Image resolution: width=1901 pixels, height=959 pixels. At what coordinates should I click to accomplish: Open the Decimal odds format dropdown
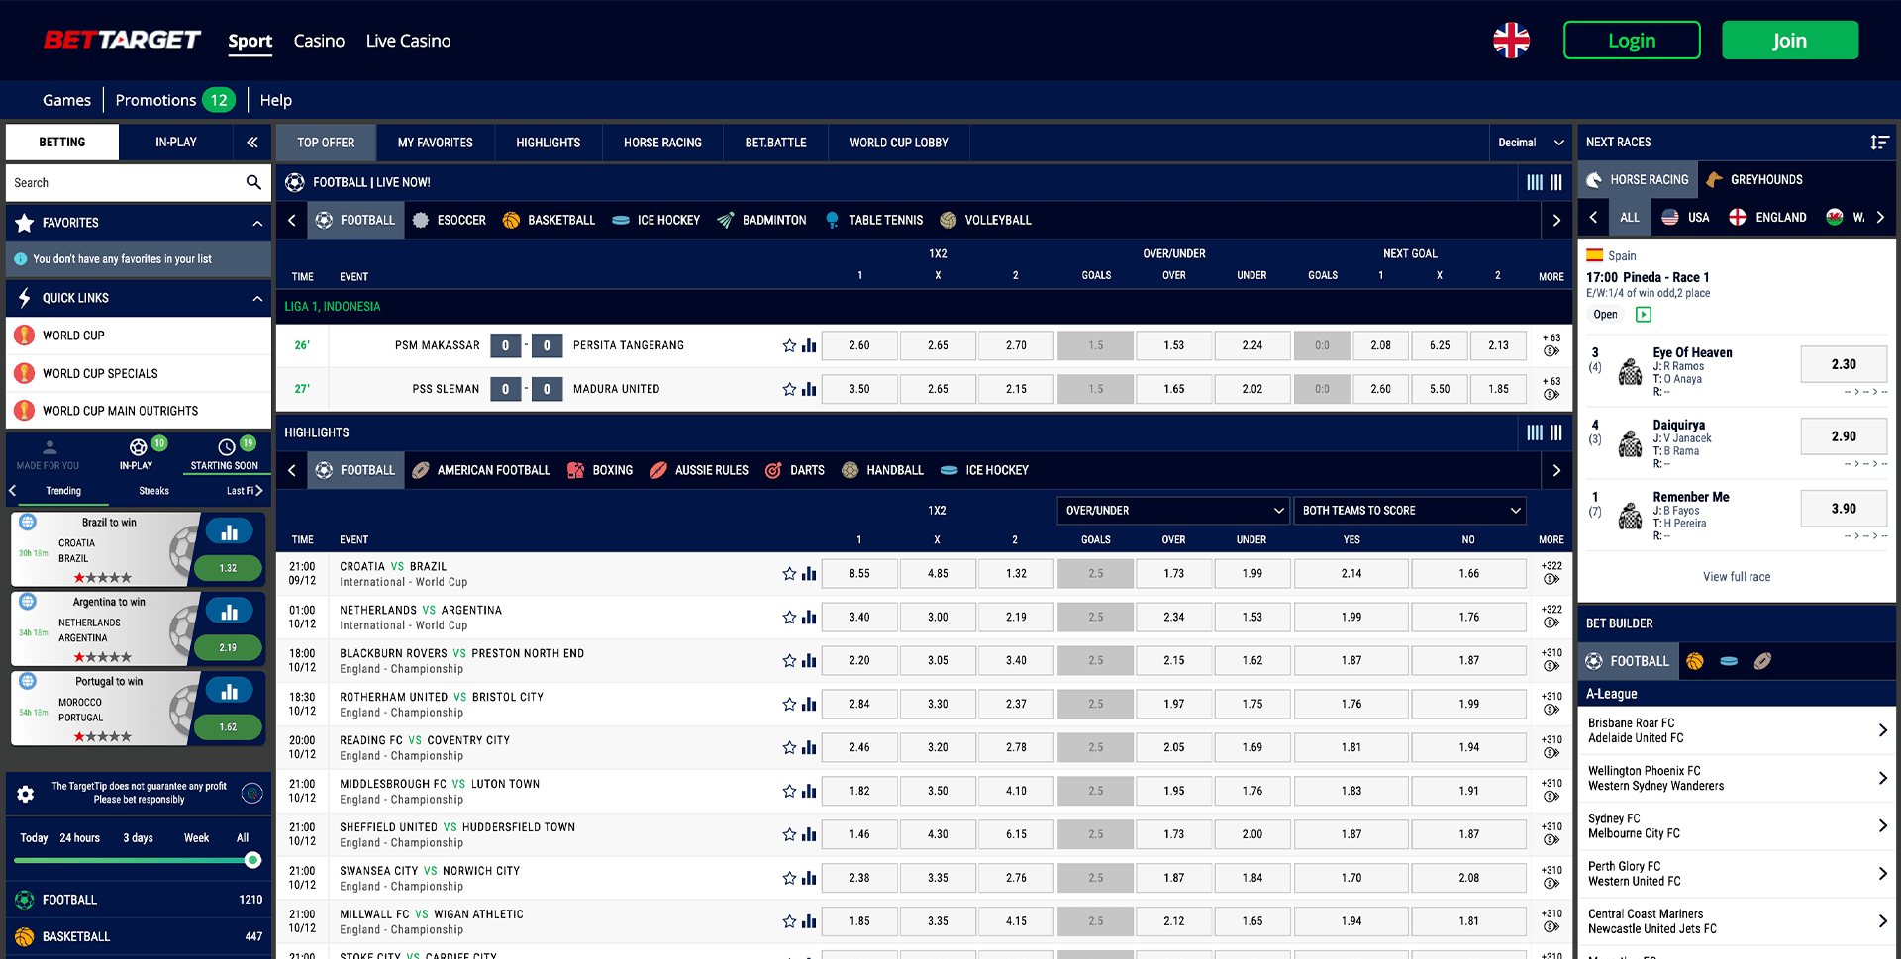pos(1531,143)
